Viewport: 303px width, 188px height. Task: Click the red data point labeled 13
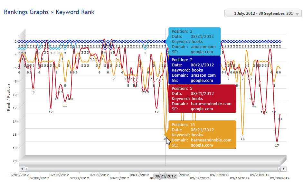tap(280, 115)
